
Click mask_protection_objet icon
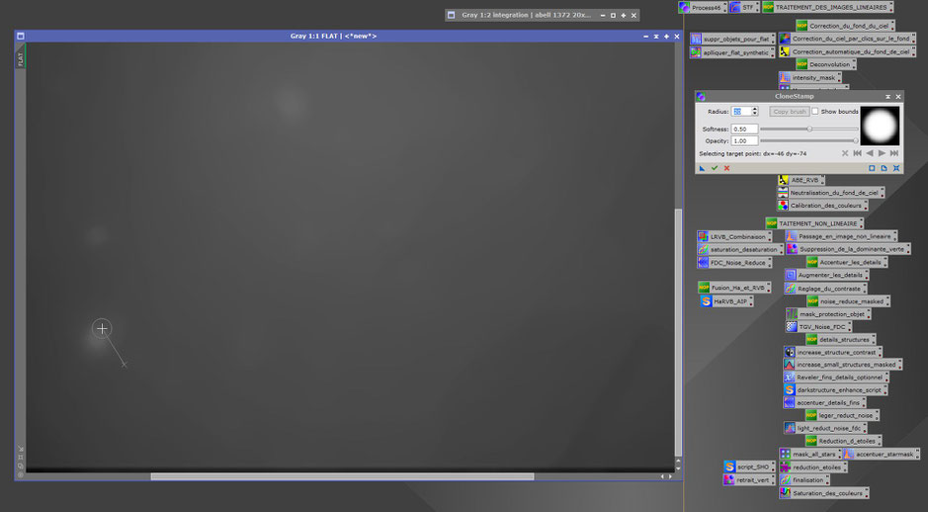tap(827, 314)
